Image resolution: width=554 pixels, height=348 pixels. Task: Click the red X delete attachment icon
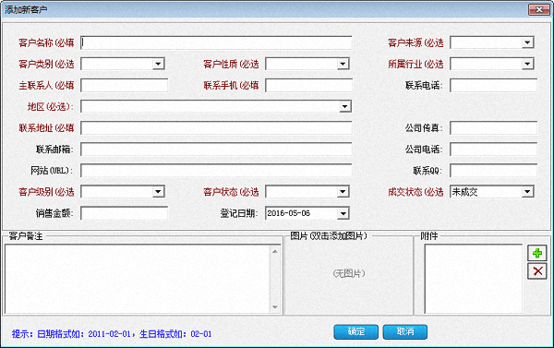click(537, 271)
